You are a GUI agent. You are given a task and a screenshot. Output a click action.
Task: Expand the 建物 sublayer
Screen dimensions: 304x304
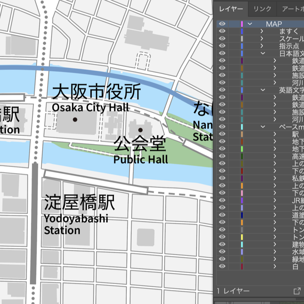click(275, 244)
